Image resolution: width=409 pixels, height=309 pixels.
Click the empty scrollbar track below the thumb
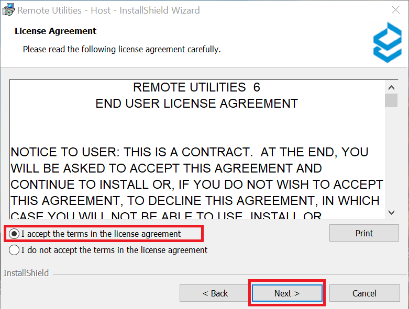pos(391,157)
